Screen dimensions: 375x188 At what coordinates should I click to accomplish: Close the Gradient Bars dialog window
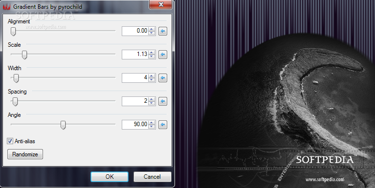coord(161,4)
